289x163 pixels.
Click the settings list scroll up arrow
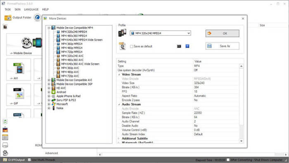241,66
